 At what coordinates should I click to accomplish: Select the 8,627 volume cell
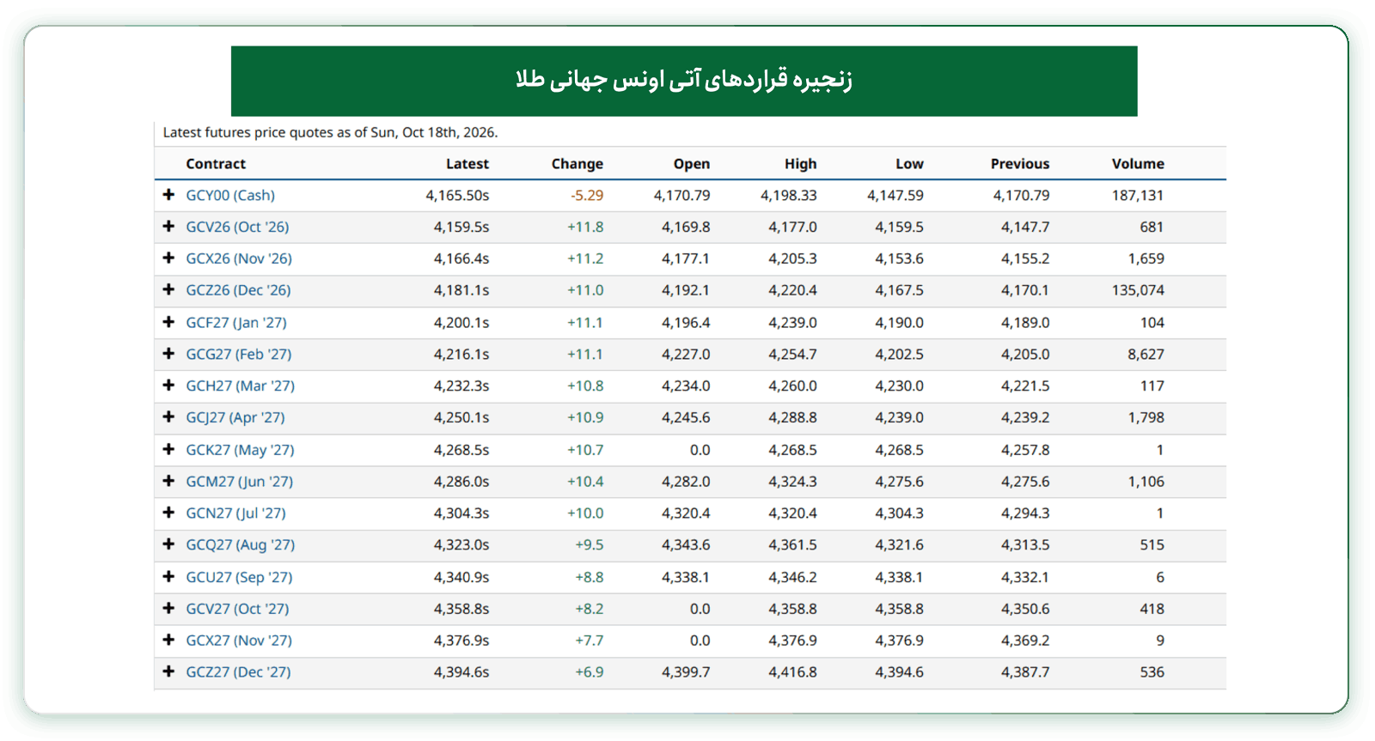tap(1146, 354)
